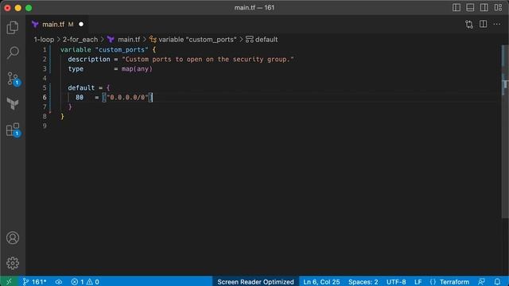The height and width of the screenshot is (286, 509).
Task: Click the "0.0.0.0/0" string on line 6
Action: point(127,97)
